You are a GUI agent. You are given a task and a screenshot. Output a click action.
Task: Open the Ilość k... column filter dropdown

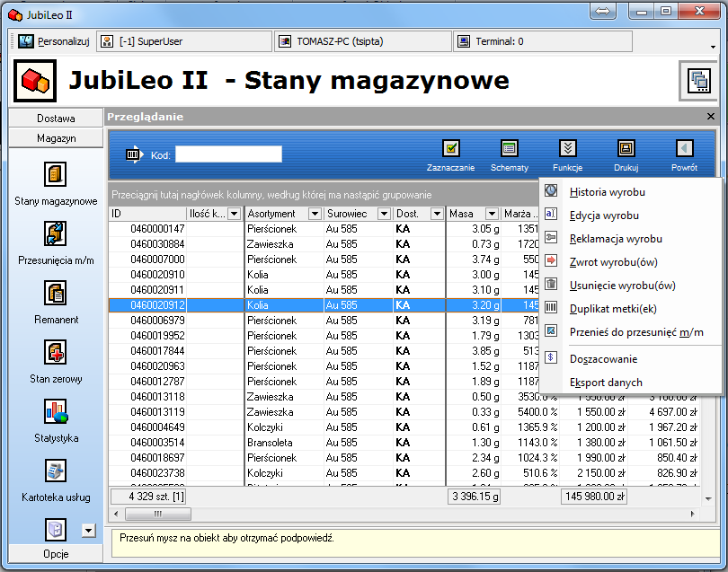click(x=235, y=214)
